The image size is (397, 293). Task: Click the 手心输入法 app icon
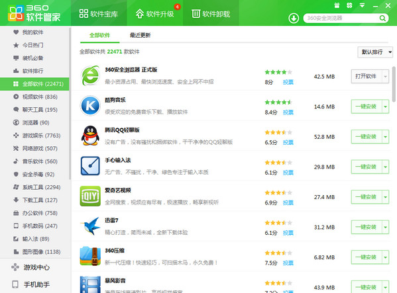(90, 166)
